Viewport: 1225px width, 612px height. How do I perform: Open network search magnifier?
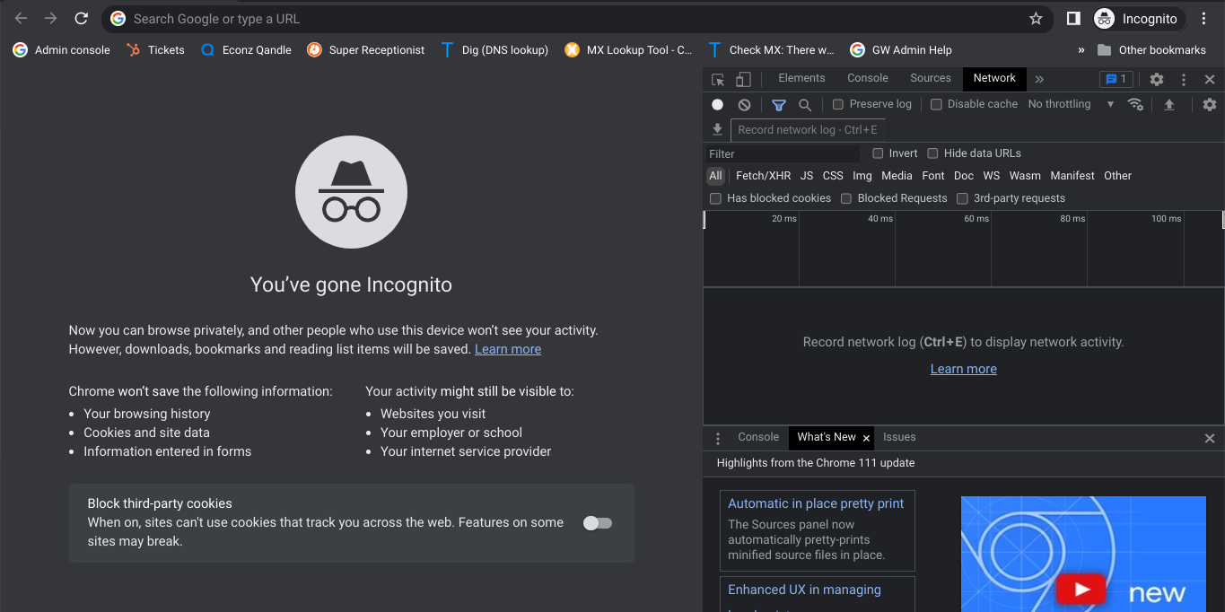tap(805, 105)
